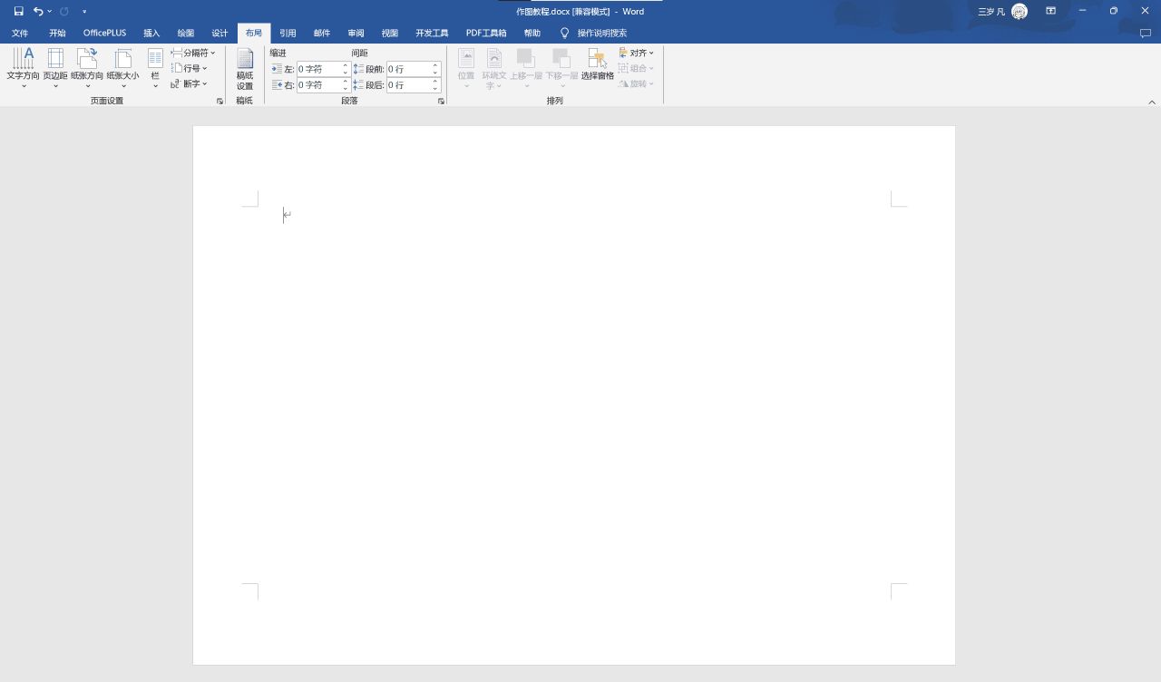The image size is (1161, 682).
Task: Collapse the ribbon with the chevron arrow
Action: [x=1152, y=102]
